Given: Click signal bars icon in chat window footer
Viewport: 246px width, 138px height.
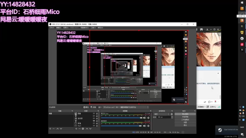Looking at the screenshot, I should click(219, 107).
